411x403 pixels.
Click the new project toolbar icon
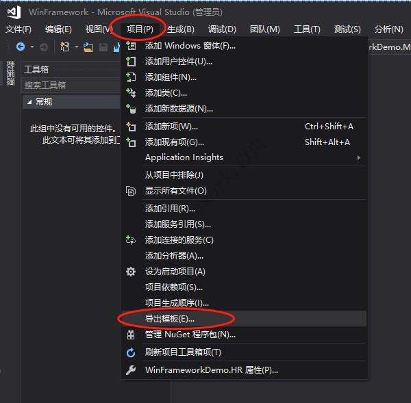click(65, 47)
